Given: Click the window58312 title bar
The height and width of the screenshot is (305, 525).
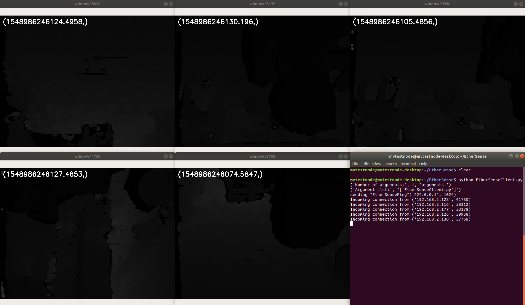Looking at the screenshot, I should point(87,4).
